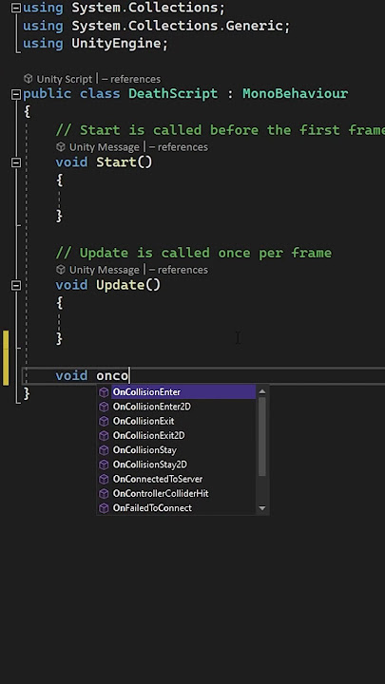
Task: Click the OnCollisionExit2D cube icon
Action: pos(104,436)
